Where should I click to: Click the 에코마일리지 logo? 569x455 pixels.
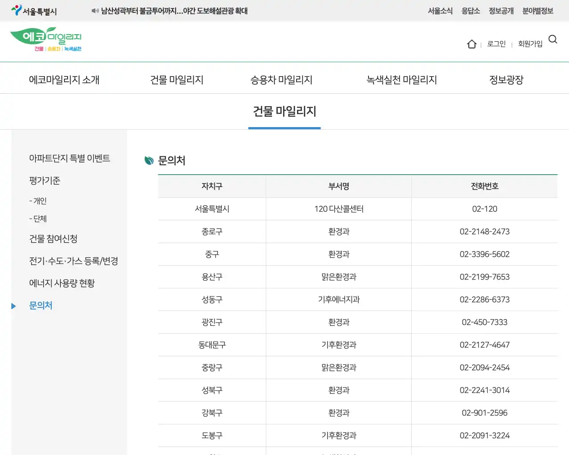(46, 40)
